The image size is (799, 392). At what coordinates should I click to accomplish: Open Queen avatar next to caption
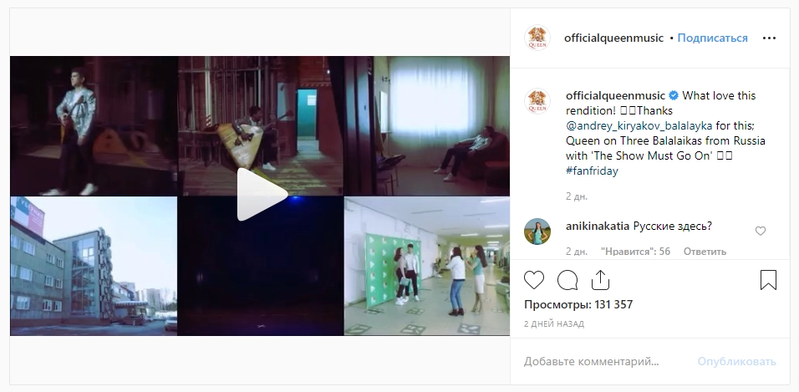(x=537, y=101)
